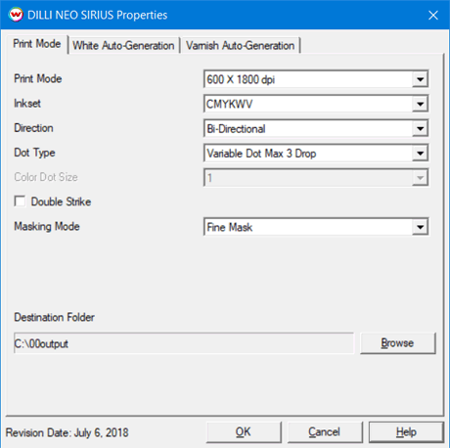Click the DILLI app icon in title bar

coord(16,15)
